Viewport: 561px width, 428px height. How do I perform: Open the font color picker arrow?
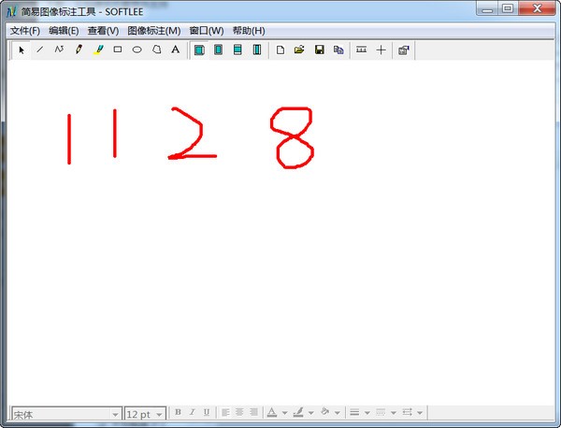(x=283, y=412)
